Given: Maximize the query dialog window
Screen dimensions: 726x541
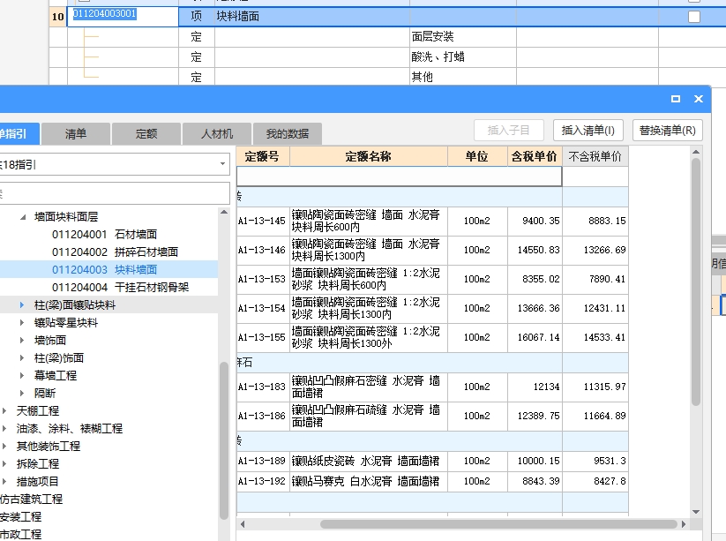Looking at the screenshot, I should coord(676,99).
